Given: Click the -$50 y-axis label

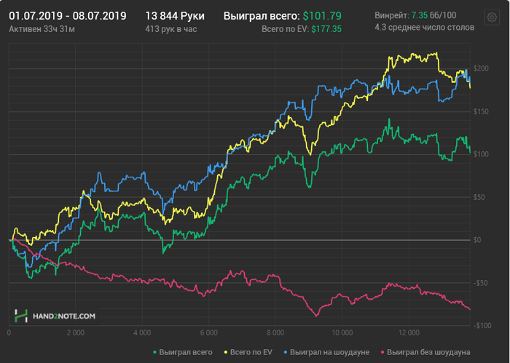Looking at the screenshot, I should 479,282.
